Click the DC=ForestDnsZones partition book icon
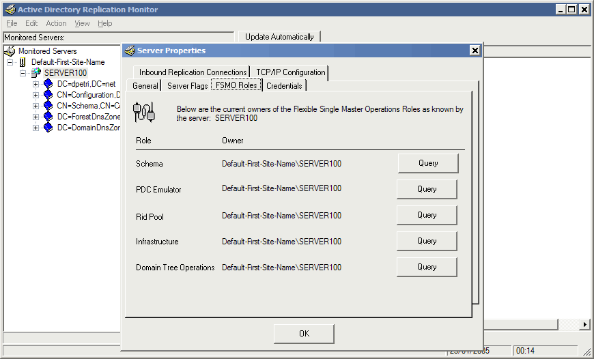This screenshot has height=359, width=594. point(48,117)
